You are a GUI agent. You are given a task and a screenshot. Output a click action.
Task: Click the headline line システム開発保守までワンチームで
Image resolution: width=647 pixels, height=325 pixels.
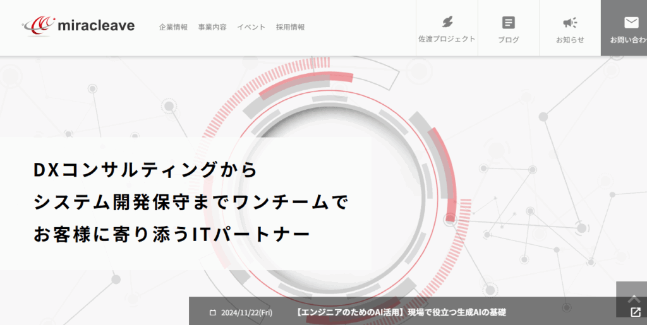191,202
